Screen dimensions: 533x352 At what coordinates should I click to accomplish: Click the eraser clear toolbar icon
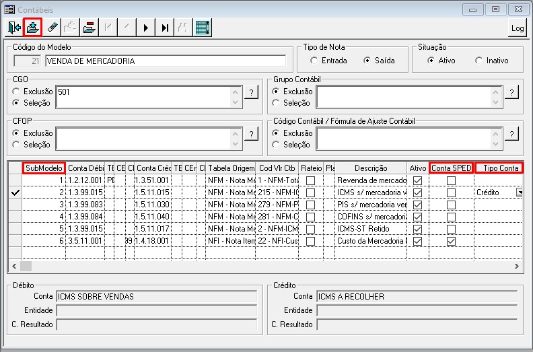point(52,28)
